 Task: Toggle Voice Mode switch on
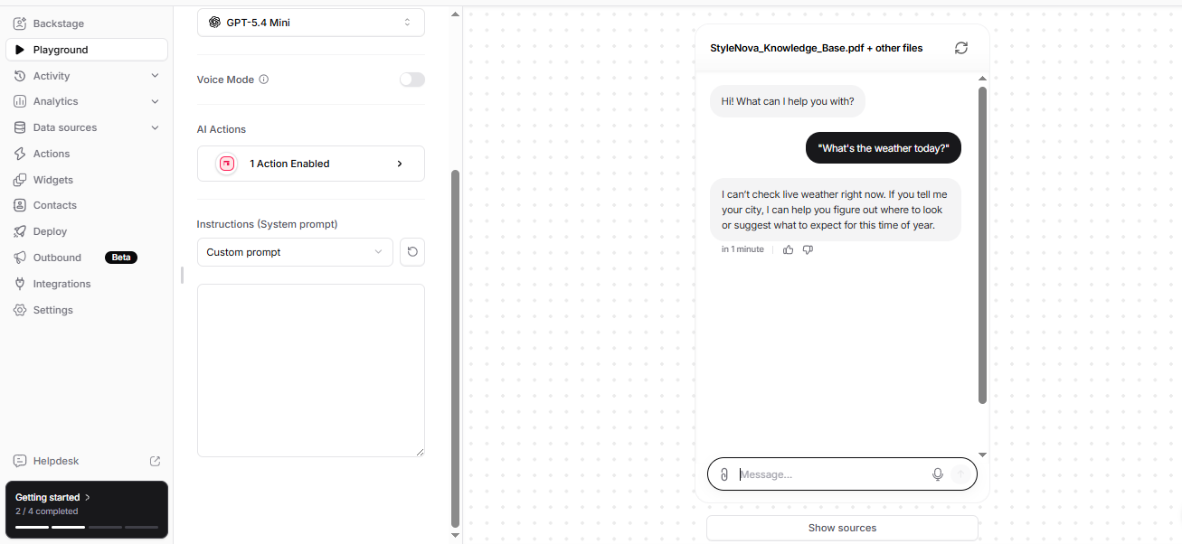coord(412,80)
